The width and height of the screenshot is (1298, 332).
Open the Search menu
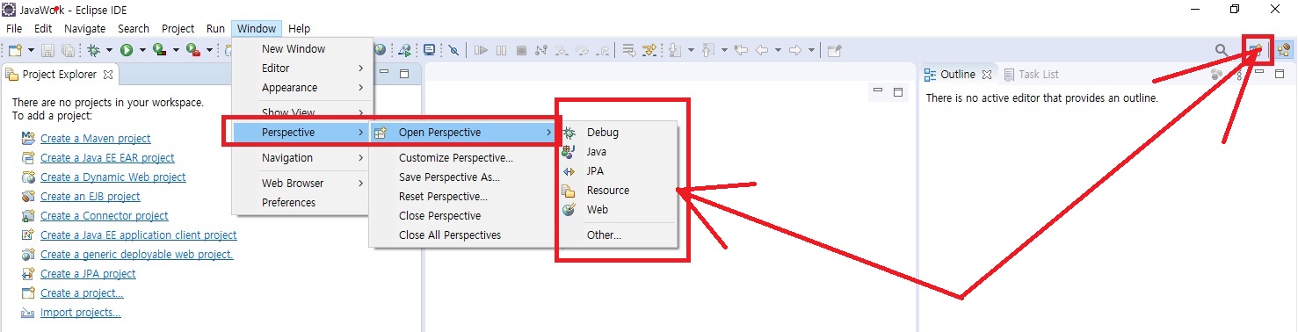point(134,28)
